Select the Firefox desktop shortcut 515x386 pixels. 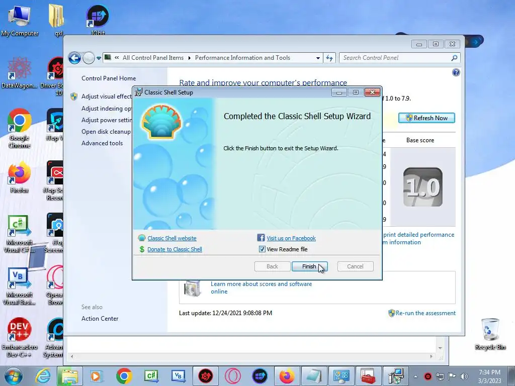[x=20, y=177]
